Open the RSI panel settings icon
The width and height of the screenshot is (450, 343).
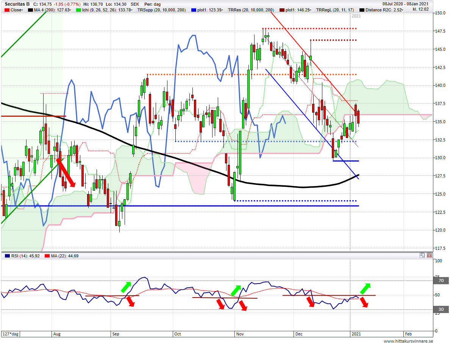tap(422, 255)
